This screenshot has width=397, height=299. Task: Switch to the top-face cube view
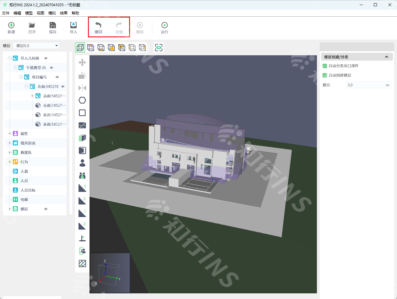tap(90, 47)
